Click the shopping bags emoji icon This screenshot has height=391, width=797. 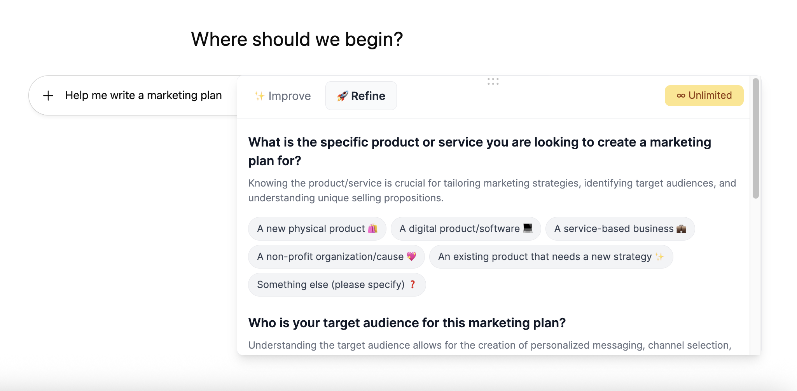pos(372,229)
